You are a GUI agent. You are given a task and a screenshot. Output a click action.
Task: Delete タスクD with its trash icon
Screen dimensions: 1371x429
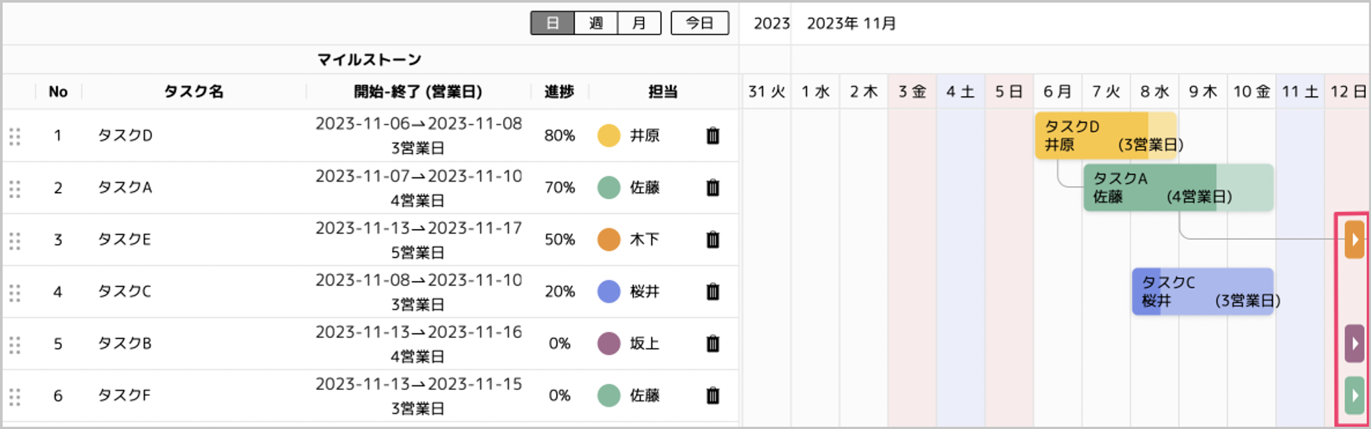coord(713,136)
